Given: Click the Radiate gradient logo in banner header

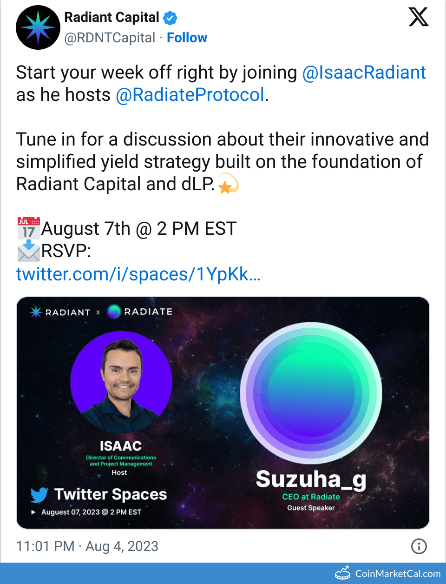Looking at the screenshot, I should click(x=114, y=312).
